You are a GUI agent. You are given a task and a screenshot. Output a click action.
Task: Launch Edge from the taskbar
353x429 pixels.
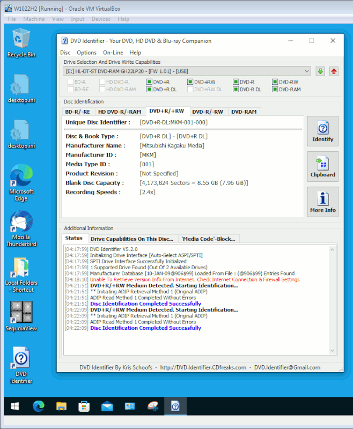pyautogui.click(x=39, y=406)
